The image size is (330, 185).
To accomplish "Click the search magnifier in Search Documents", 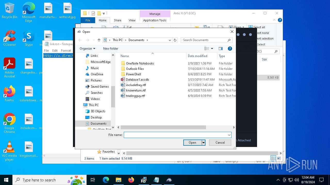I will click(229, 40).
